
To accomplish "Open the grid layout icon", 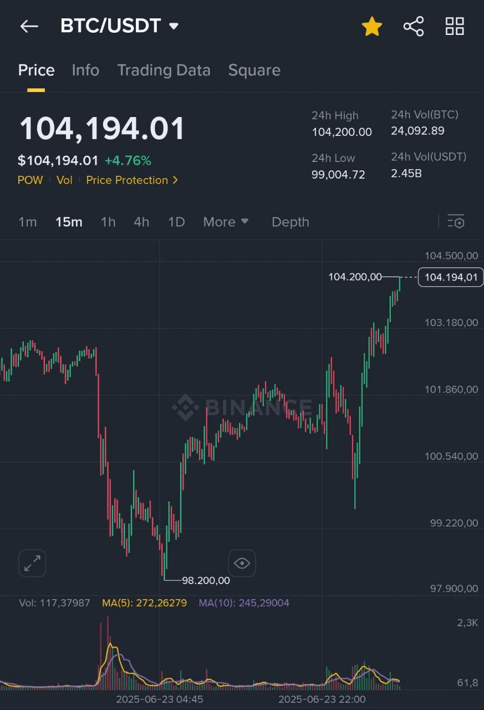I will 455,26.
